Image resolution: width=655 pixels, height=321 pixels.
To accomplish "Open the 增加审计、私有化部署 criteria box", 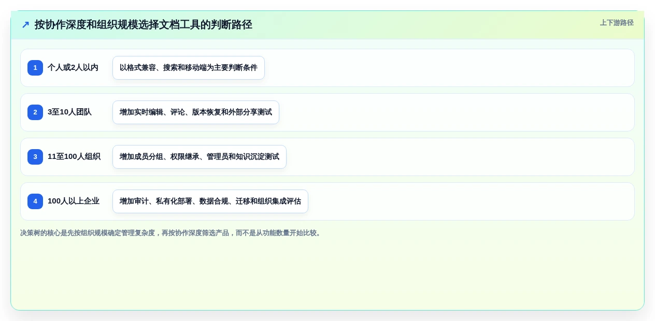I will point(210,201).
